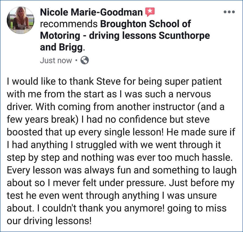Image resolution: width=243 pixels, height=232 pixels.
Task: Click "and Brigg" in the page name
Action: pos(62,47)
